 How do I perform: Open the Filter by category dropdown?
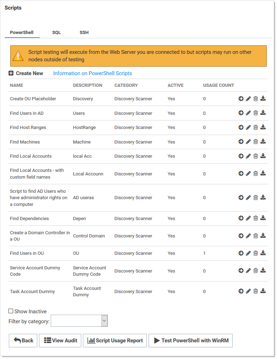tap(79, 321)
